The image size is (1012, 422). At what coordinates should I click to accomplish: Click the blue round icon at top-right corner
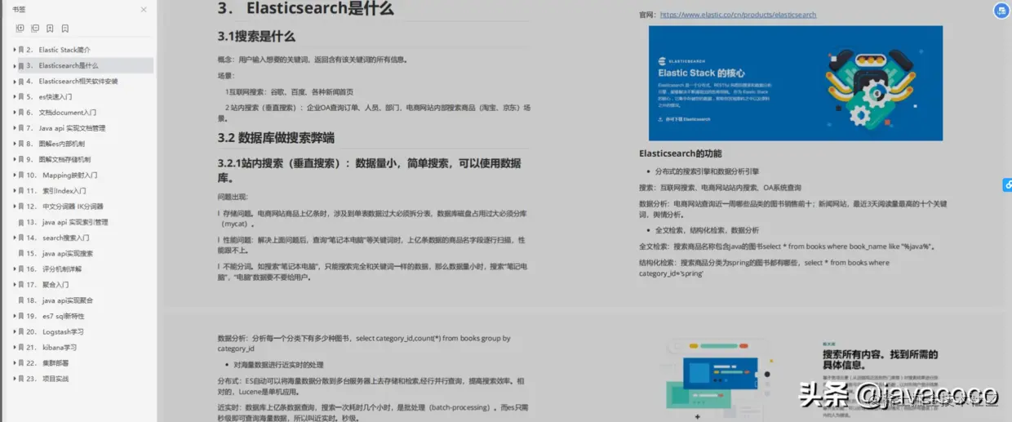[1001, 11]
